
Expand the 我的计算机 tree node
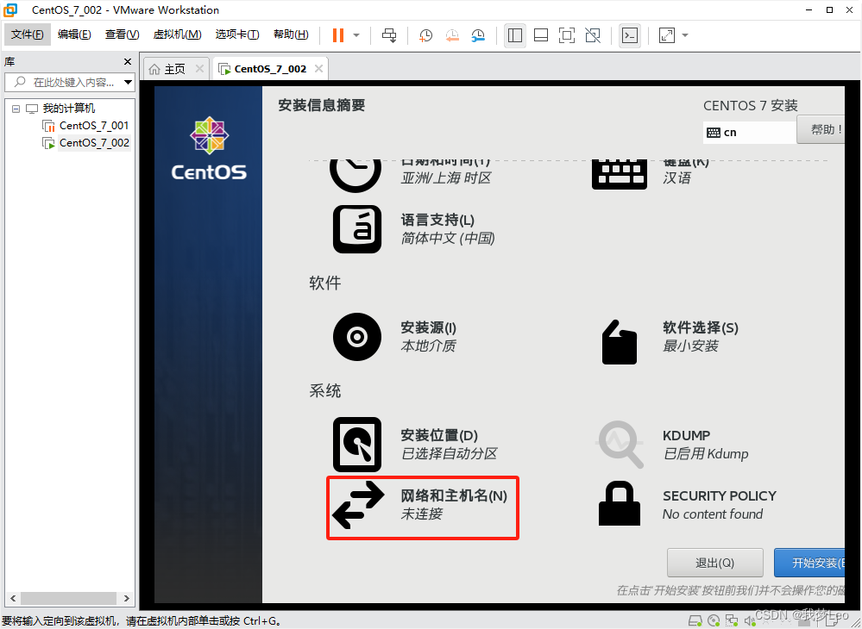15,108
